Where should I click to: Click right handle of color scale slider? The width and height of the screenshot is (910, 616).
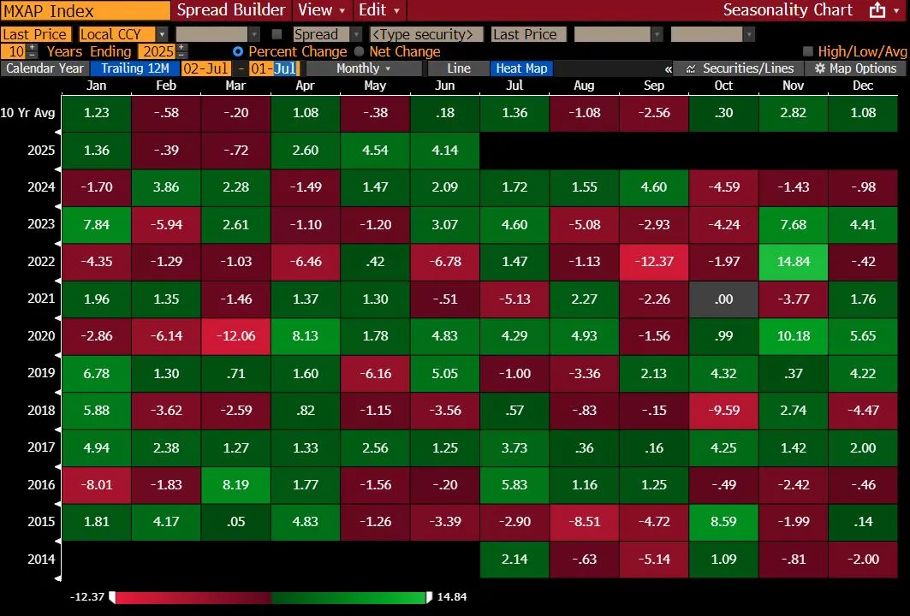429,597
